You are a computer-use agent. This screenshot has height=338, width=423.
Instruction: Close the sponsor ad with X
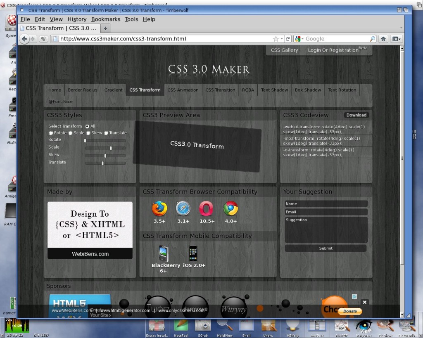pos(364,302)
